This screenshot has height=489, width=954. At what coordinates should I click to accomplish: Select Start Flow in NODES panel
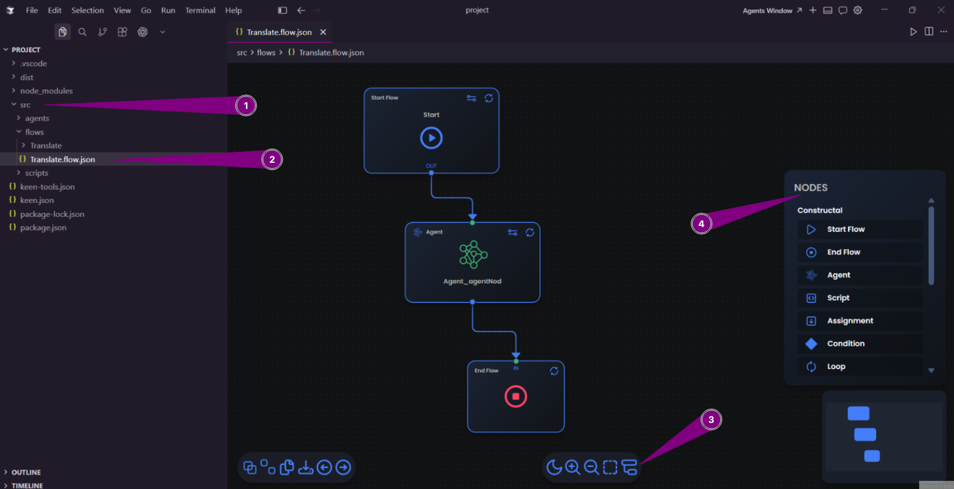860,229
